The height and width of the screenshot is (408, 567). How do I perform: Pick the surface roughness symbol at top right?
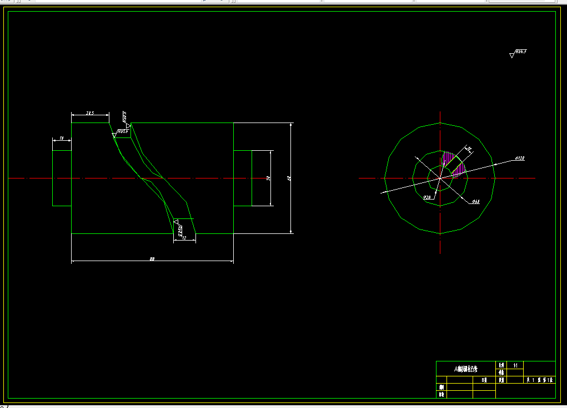point(518,53)
